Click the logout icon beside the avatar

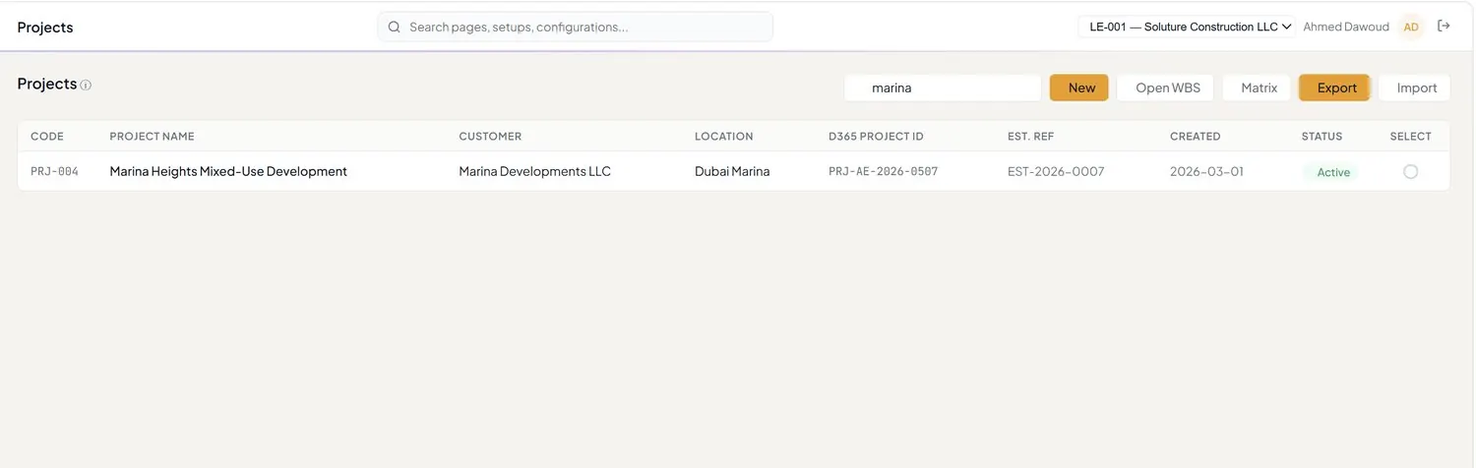pyautogui.click(x=1444, y=27)
